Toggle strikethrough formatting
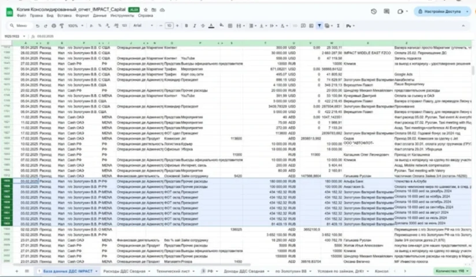 click(203, 26)
